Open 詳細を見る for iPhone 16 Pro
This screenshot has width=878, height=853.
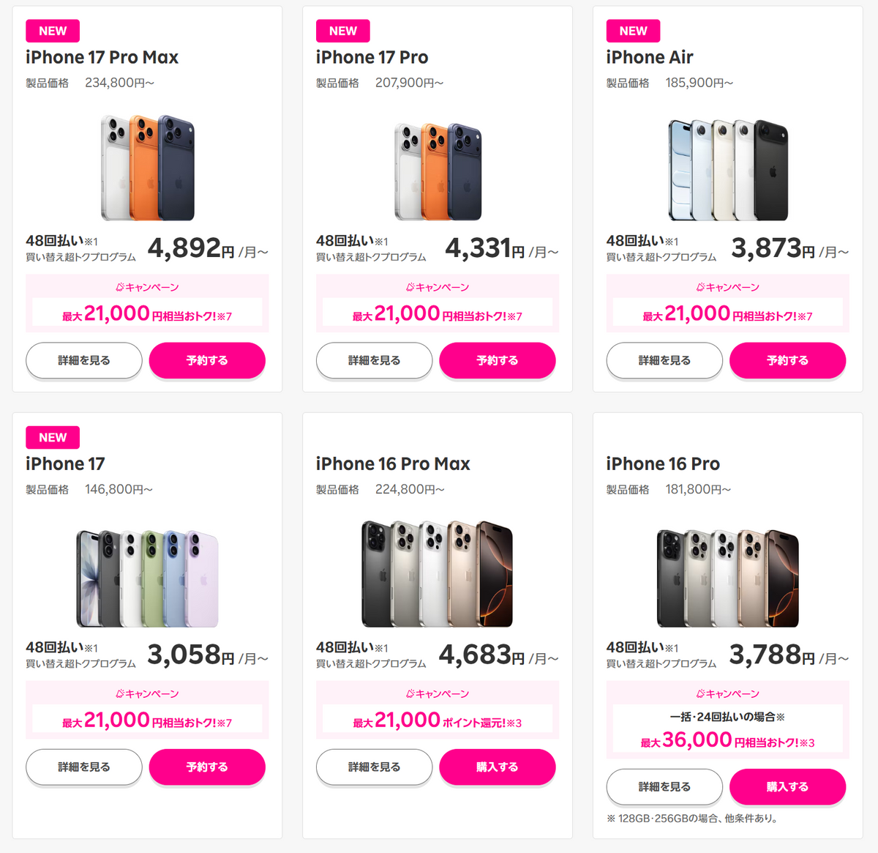pos(664,786)
